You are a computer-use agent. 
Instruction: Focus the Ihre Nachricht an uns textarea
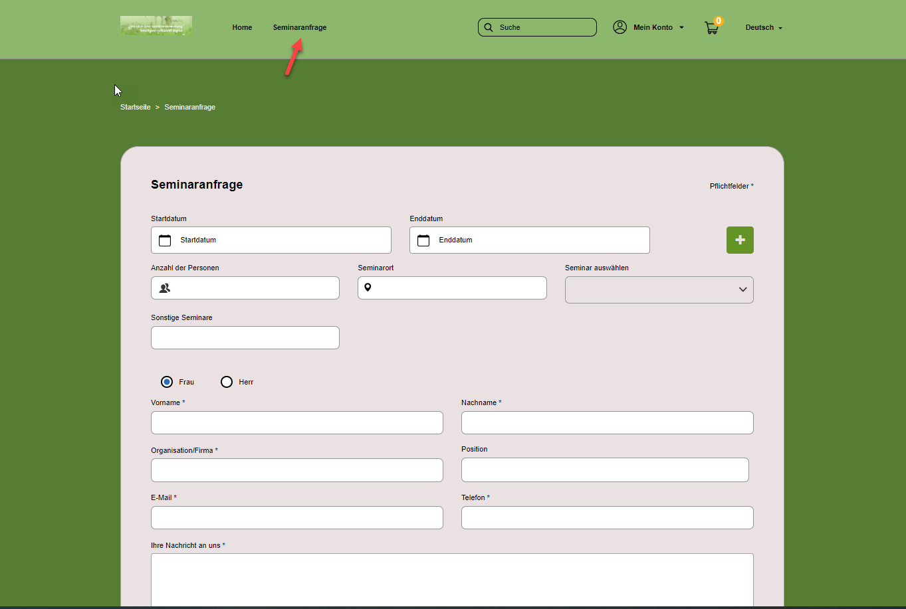(452, 579)
